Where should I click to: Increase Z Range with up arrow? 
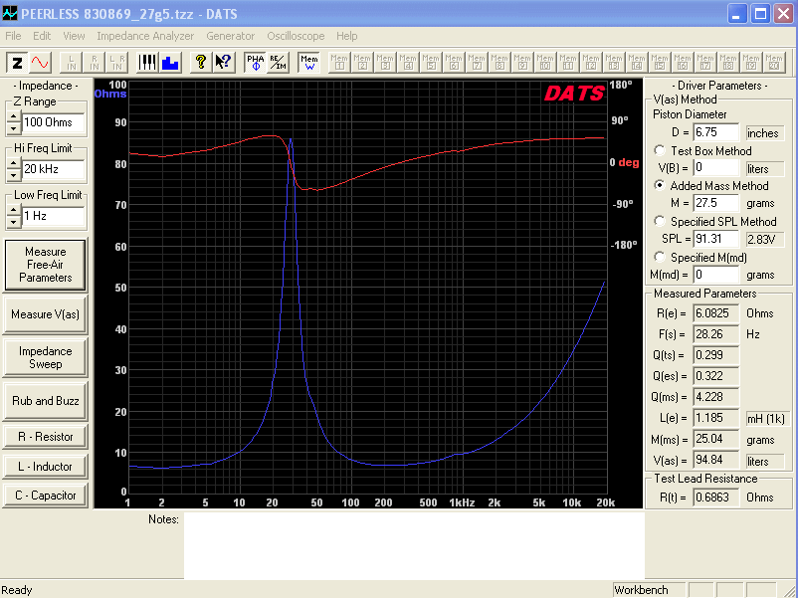tap(14, 117)
